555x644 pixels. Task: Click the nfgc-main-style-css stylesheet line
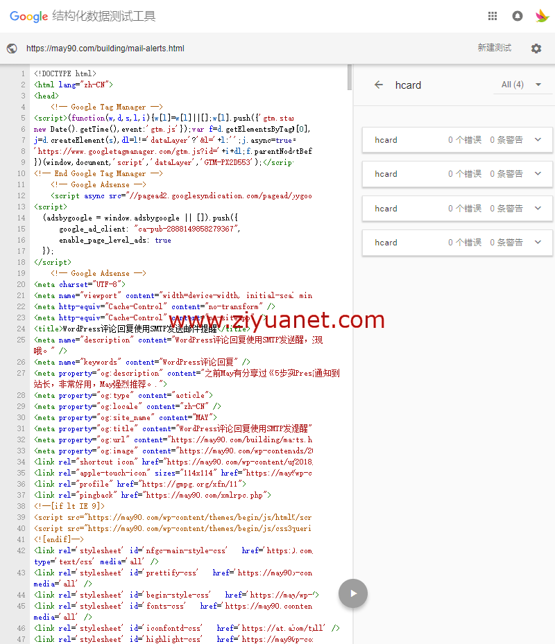(x=173, y=556)
